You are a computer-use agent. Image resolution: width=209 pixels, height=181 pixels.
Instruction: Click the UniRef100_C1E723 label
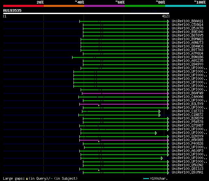pyautogui.click(x=187, y=111)
